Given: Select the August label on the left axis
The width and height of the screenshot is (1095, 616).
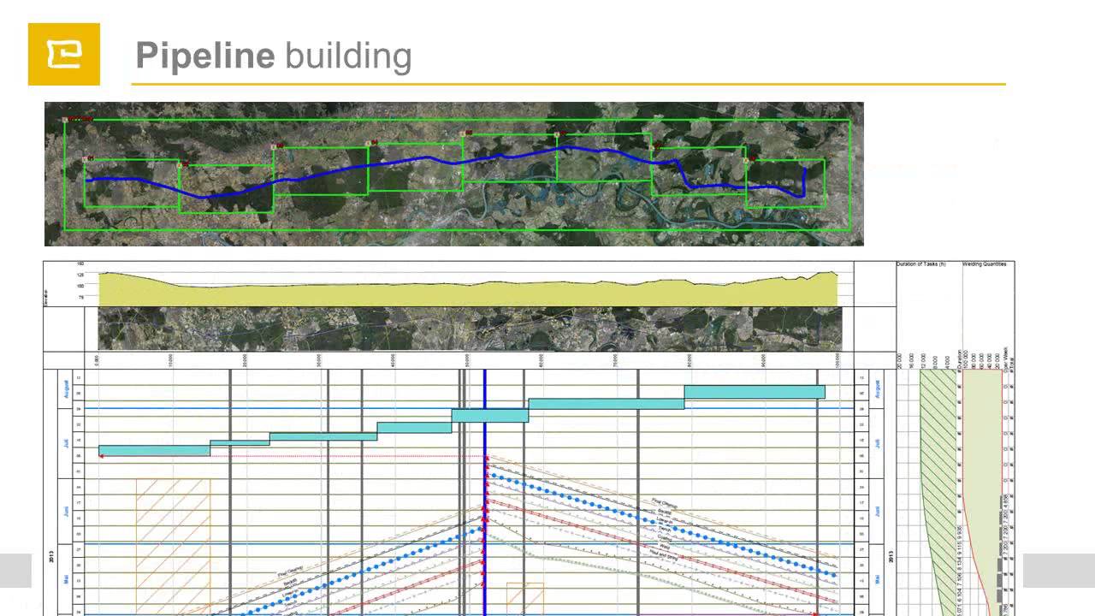Looking at the screenshot, I should coord(66,391).
